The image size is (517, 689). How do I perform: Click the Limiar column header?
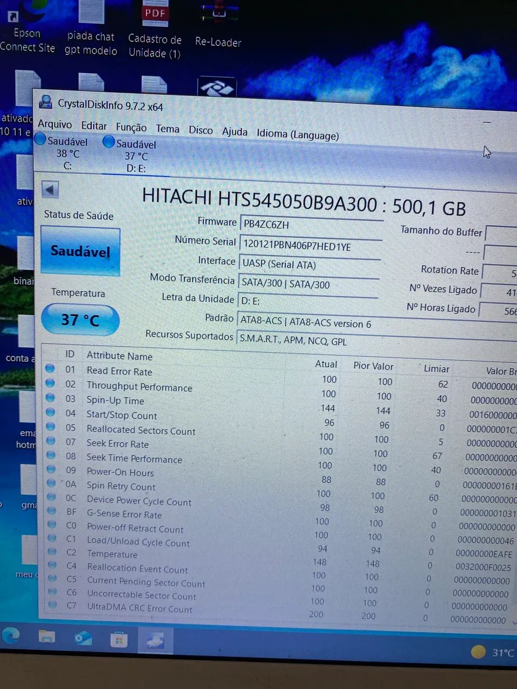(436, 369)
